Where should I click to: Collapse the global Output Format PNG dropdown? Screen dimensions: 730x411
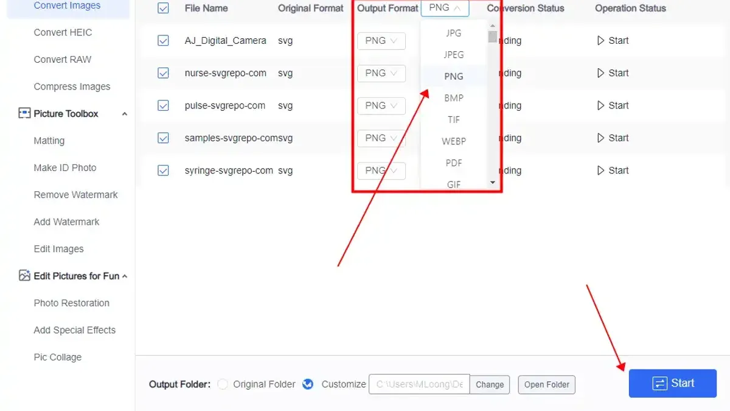point(445,8)
